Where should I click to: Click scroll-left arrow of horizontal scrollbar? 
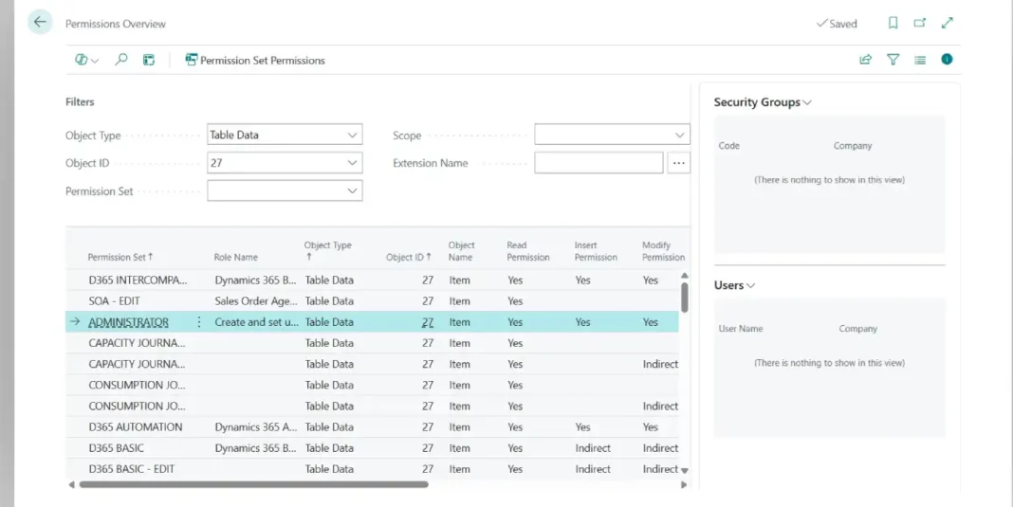click(x=71, y=484)
